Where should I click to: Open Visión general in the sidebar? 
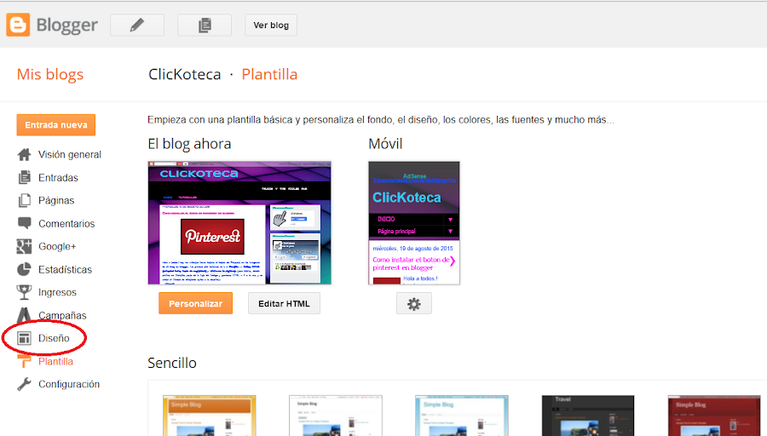tap(70, 154)
